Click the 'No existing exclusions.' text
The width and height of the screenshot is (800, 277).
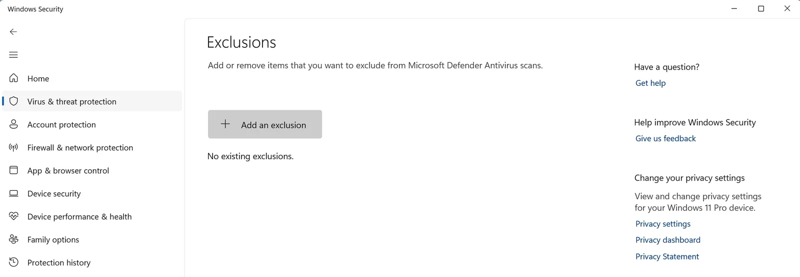point(250,156)
